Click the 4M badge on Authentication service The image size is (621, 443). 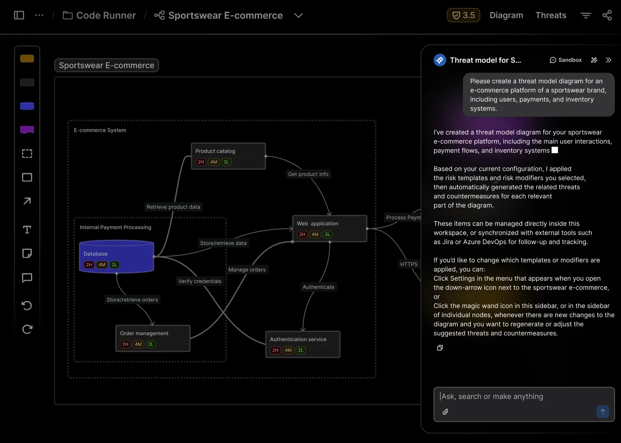[288, 351]
